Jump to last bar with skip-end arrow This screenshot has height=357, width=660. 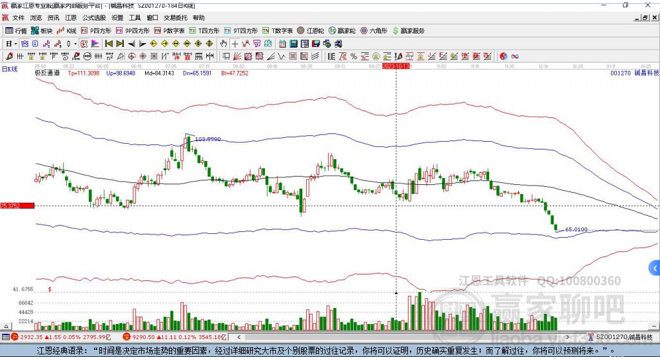[120, 44]
